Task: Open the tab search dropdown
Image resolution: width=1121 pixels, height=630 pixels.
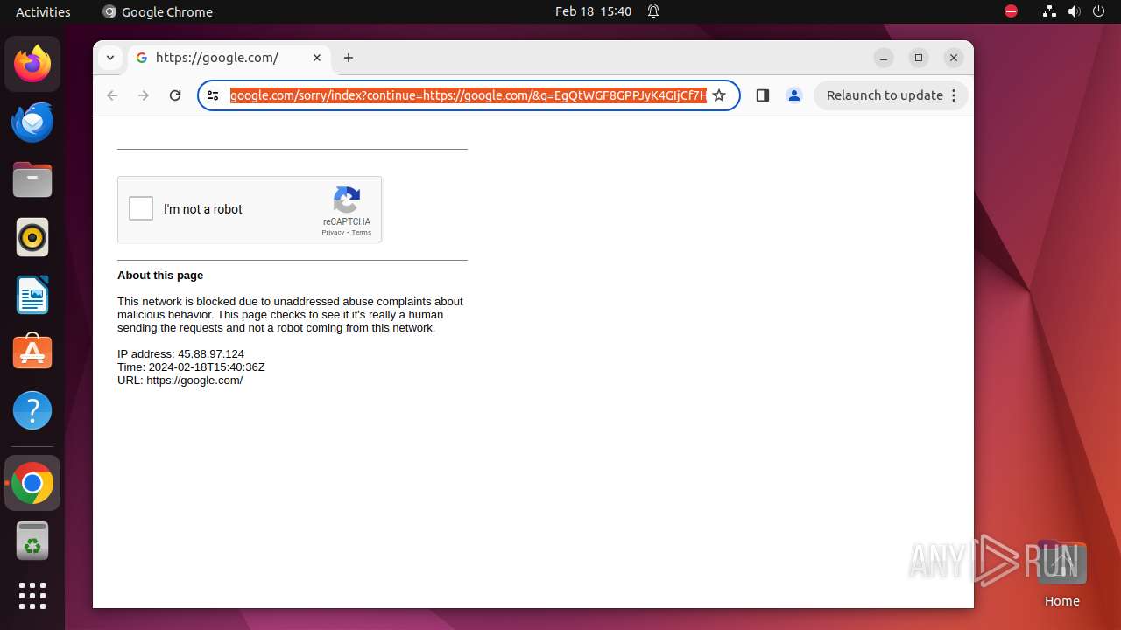Action: 109,58
